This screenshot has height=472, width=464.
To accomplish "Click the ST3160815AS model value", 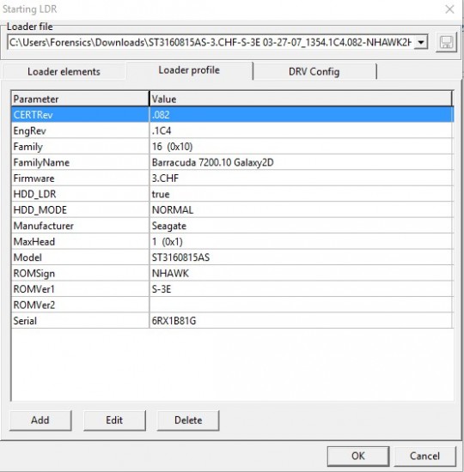I will click(x=302, y=257).
